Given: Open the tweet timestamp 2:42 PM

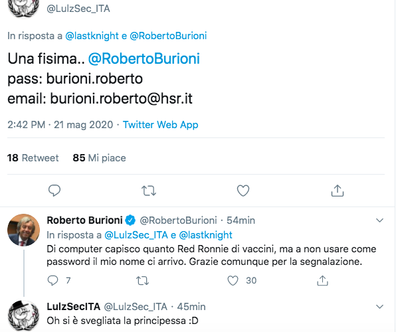Looking at the screenshot, I should coord(27,125).
